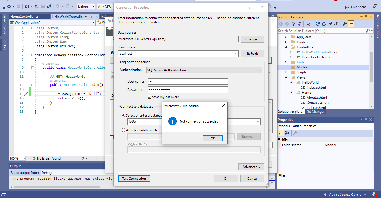Screen dimensions: 381x198
Task: Click the Save All toolbar icon
Action: 49,6
